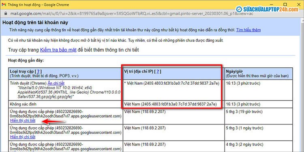The width and height of the screenshot is (304, 152).
Task: Collapse details via 'Ẩn chi tiết' link
Action: coord(56,83)
